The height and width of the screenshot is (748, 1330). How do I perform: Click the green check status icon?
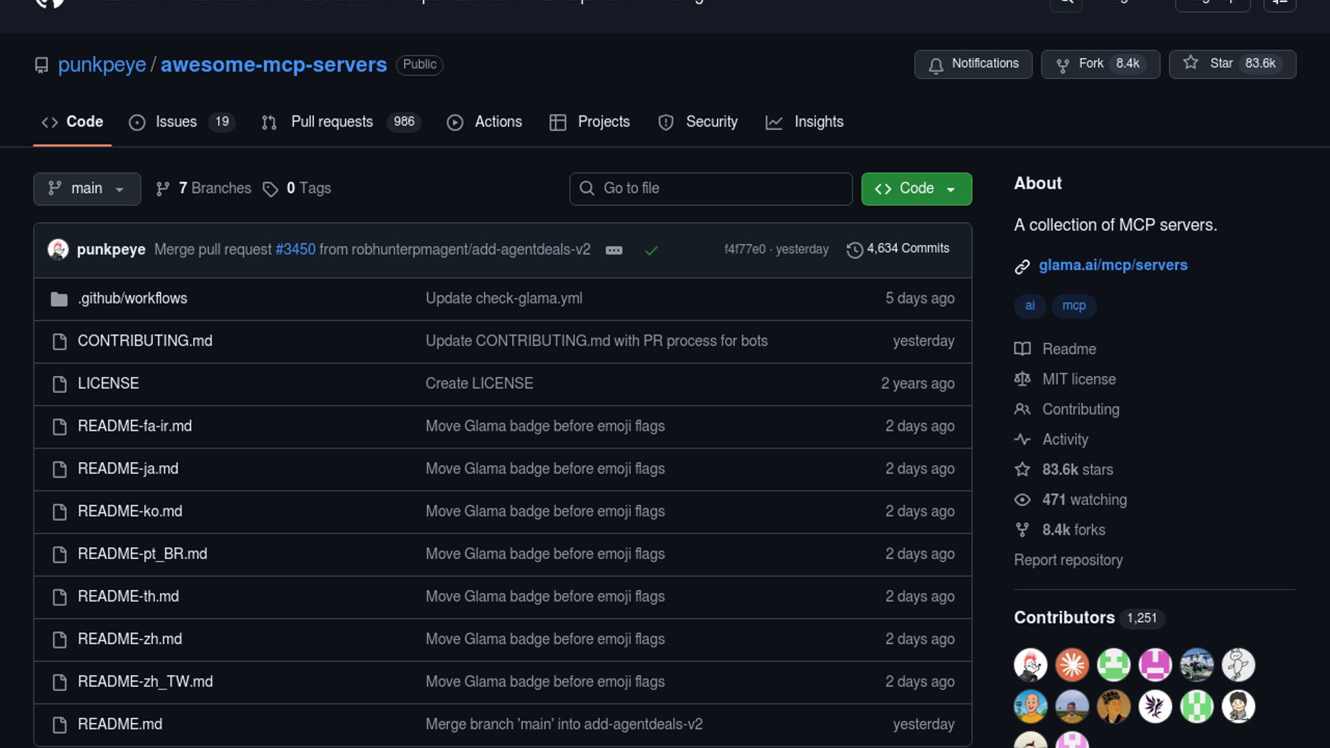point(651,250)
